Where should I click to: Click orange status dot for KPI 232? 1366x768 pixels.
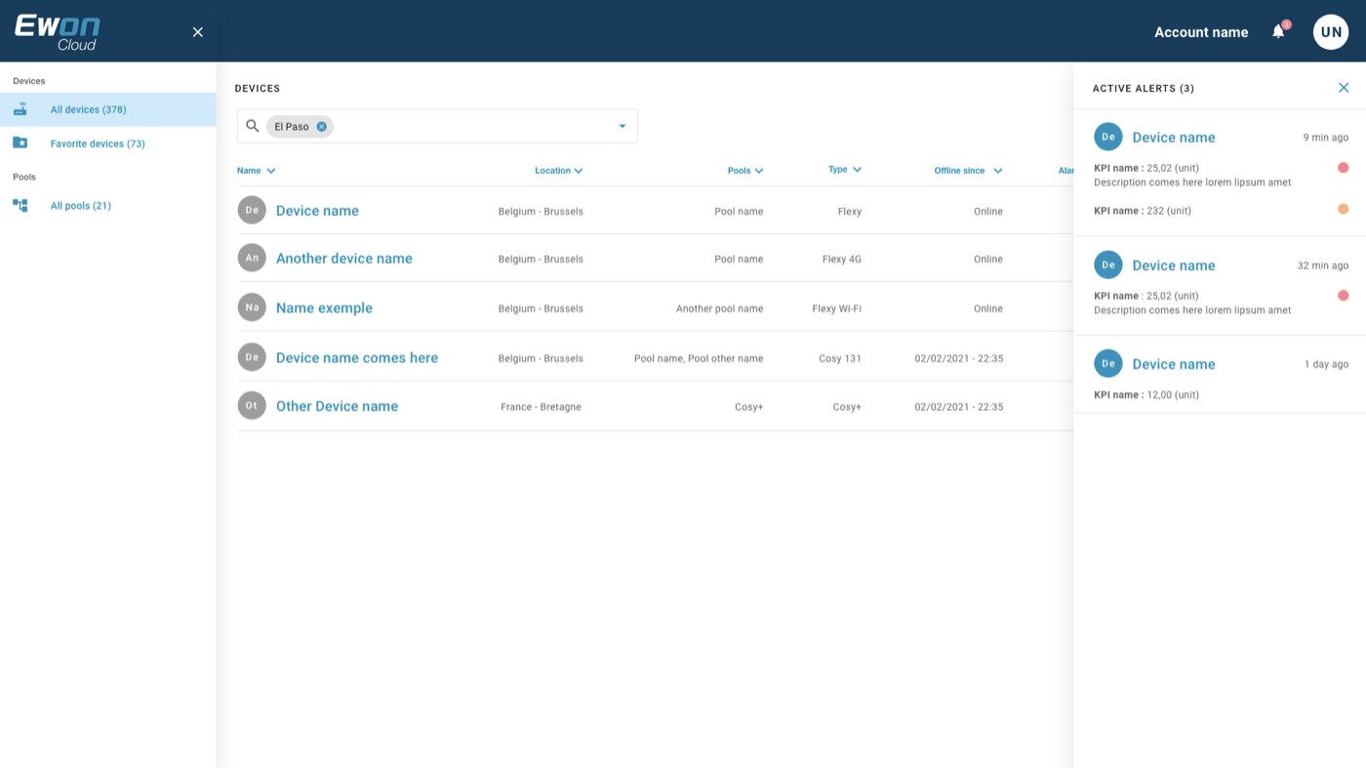click(1343, 209)
